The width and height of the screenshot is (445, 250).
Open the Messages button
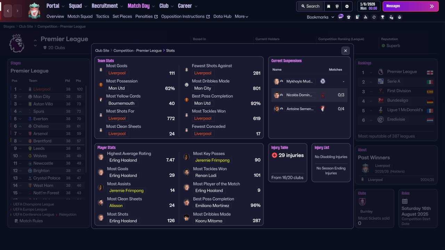coord(411,6)
